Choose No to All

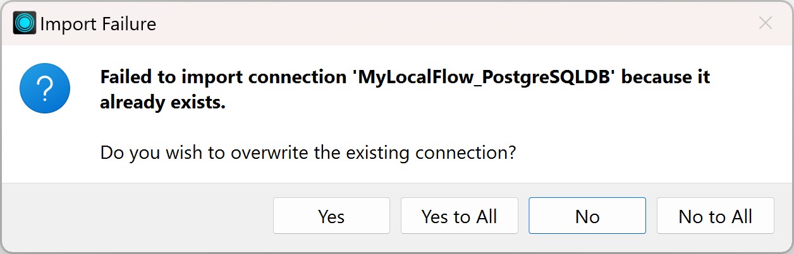point(715,216)
